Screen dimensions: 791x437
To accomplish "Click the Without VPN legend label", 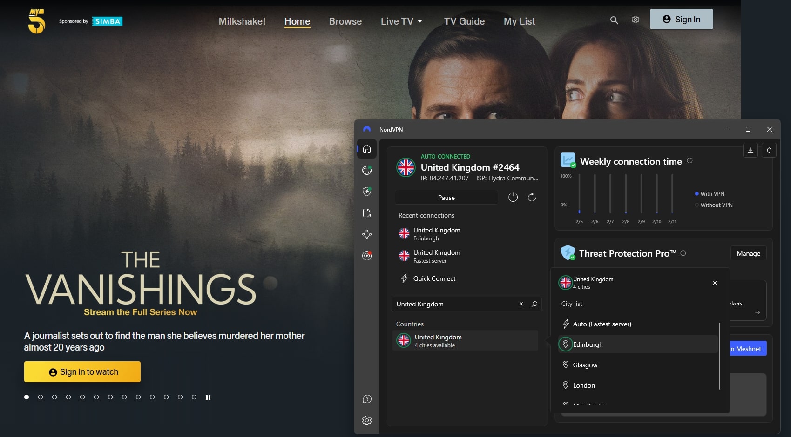I will (717, 205).
